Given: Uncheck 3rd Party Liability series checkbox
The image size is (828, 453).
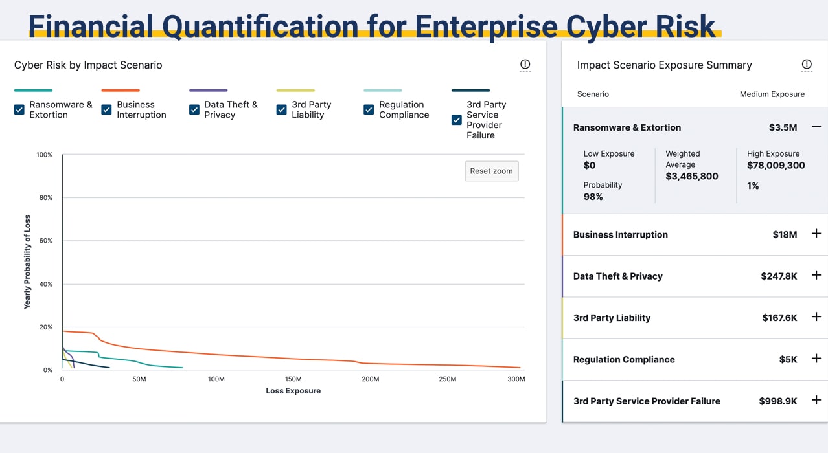Looking at the screenshot, I should [282, 110].
